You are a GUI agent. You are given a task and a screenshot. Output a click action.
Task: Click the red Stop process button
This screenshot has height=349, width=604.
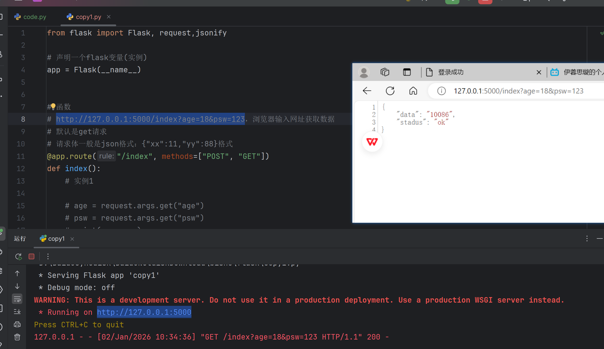click(x=31, y=256)
